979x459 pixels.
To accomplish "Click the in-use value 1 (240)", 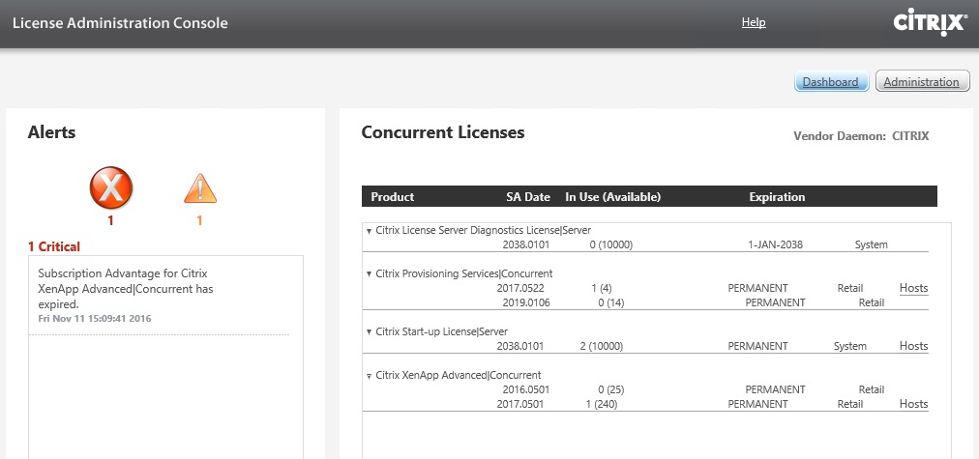I will [602, 404].
